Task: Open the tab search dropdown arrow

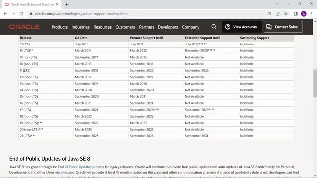Action: 277,4
